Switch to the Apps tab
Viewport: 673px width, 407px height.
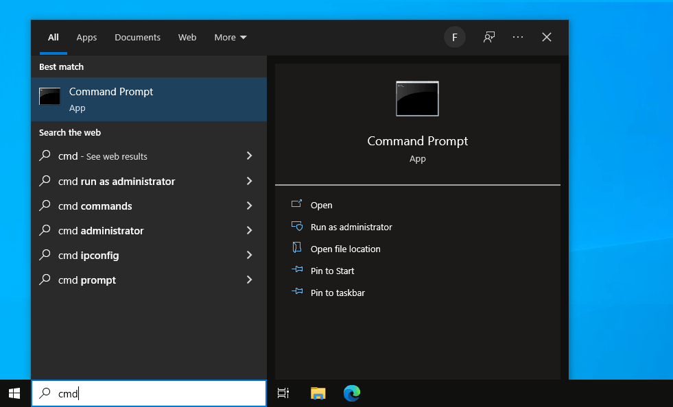click(86, 37)
